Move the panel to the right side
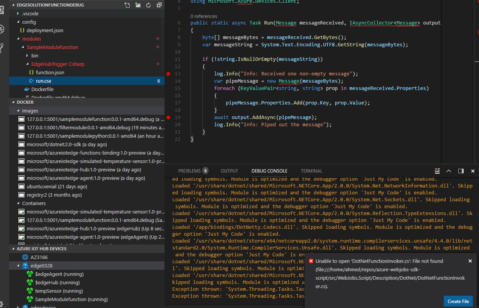Screen dimensions: 479x308 pos(461,171)
